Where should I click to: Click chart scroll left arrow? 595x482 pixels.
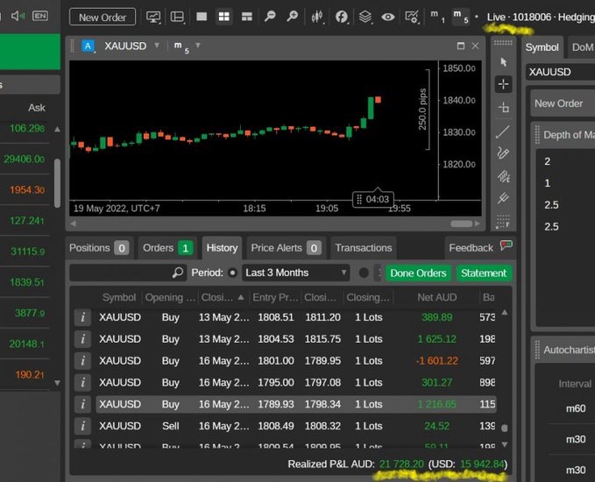point(74,223)
